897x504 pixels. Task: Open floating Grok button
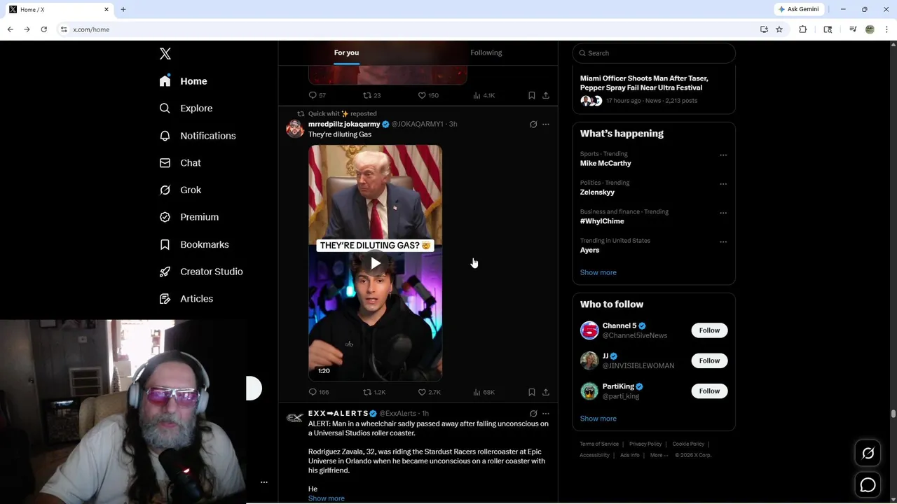[x=868, y=454]
